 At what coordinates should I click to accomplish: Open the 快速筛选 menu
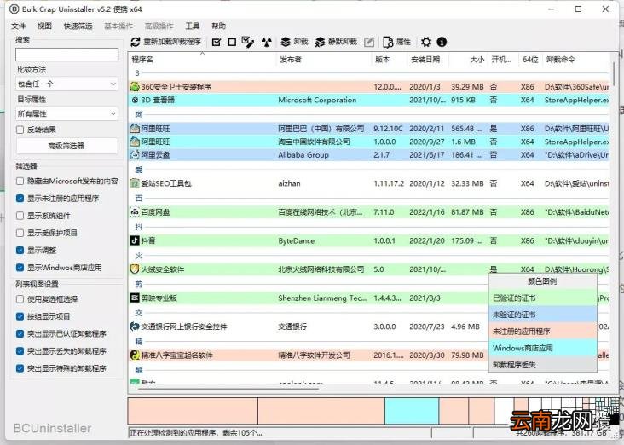click(x=78, y=26)
